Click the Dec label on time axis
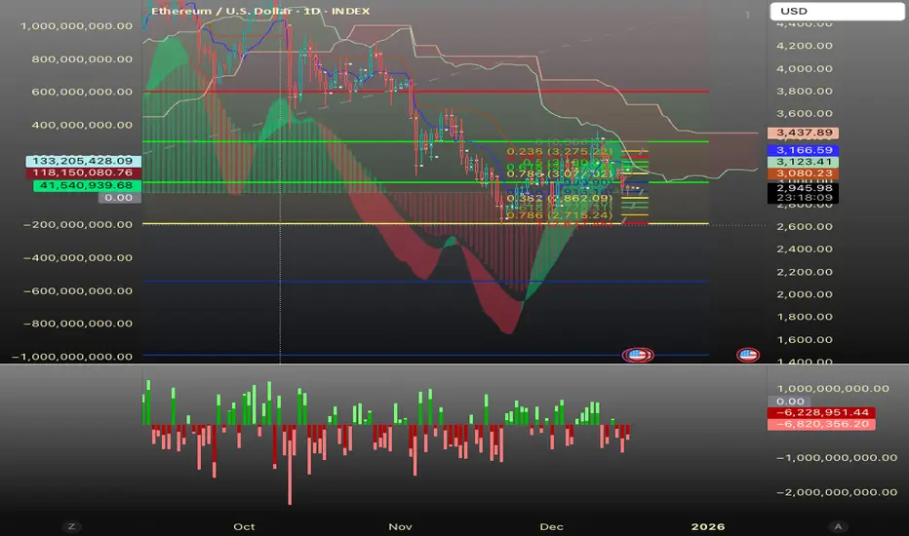The image size is (909, 536). click(551, 526)
